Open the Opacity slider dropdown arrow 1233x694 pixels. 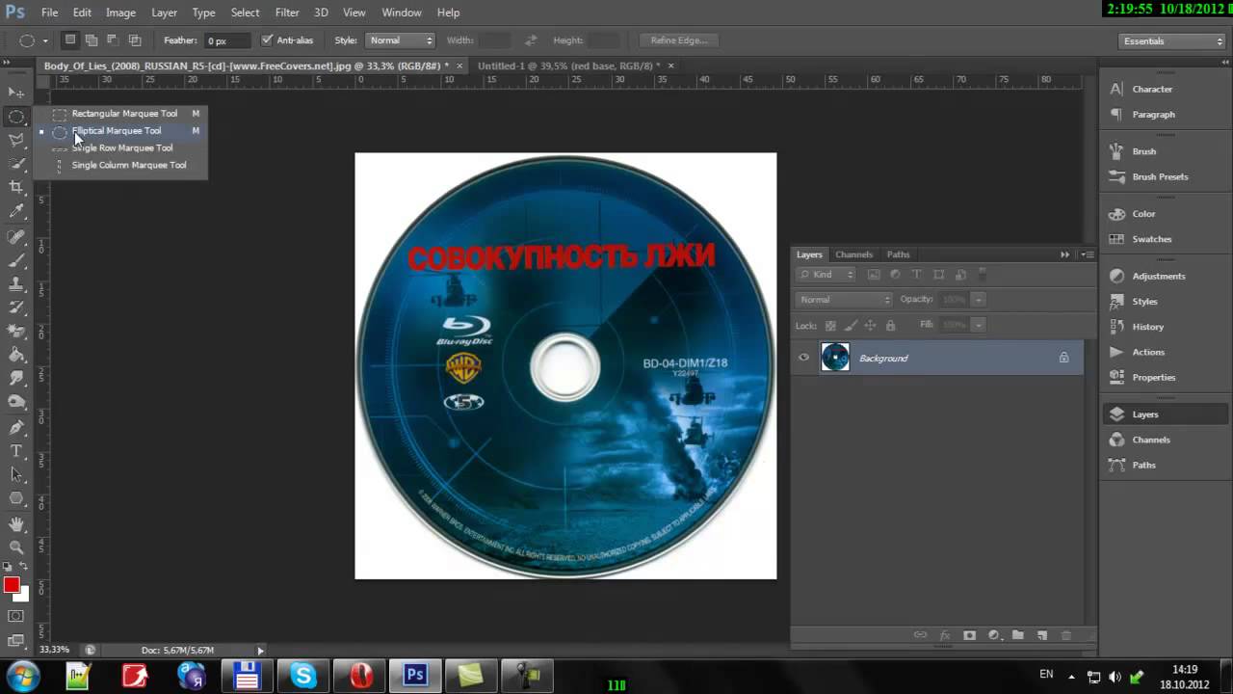click(979, 300)
